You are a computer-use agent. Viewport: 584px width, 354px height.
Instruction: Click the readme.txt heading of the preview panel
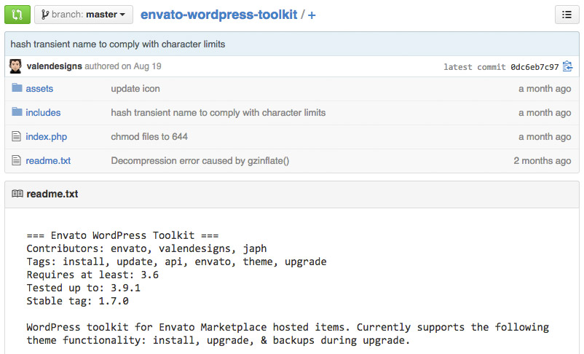click(52, 194)
